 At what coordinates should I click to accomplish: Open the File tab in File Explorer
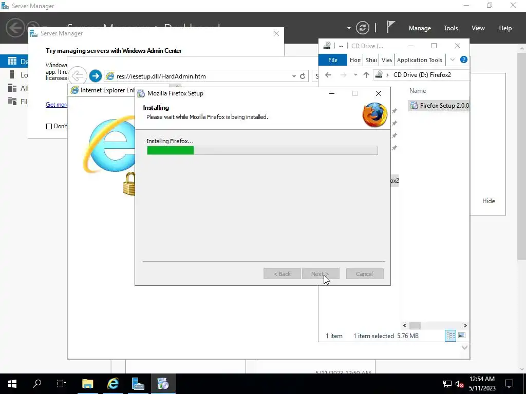333,60
